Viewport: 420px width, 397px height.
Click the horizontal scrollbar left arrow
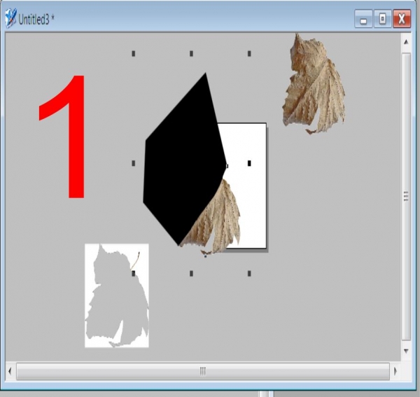10,371
